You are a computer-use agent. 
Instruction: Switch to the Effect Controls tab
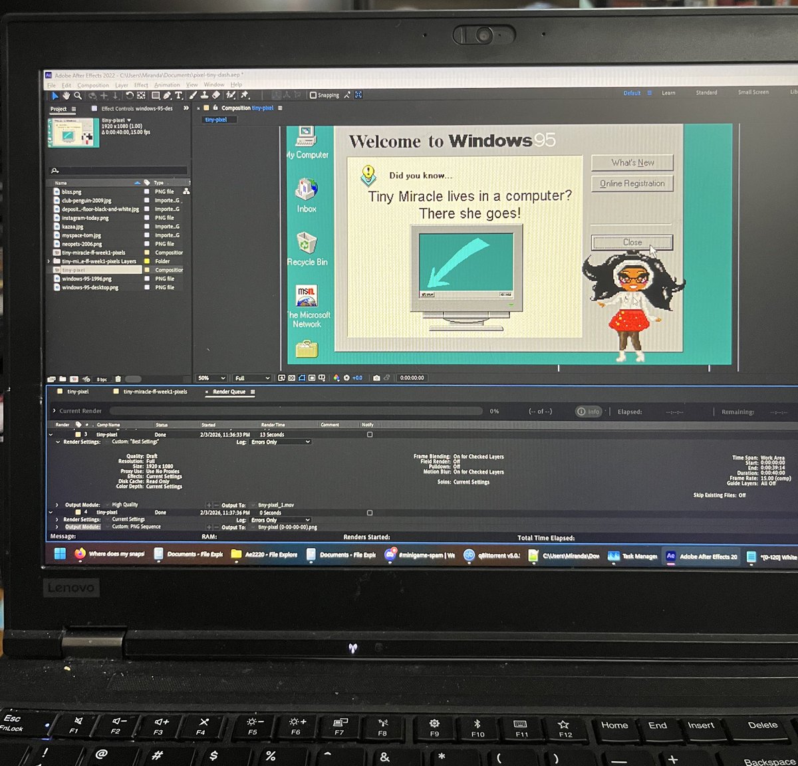point(136,108)
